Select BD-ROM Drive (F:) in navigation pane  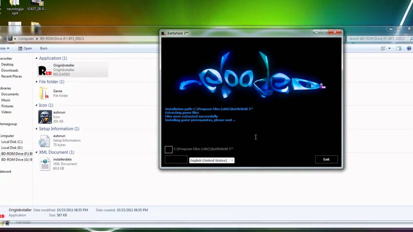(16, 154)
